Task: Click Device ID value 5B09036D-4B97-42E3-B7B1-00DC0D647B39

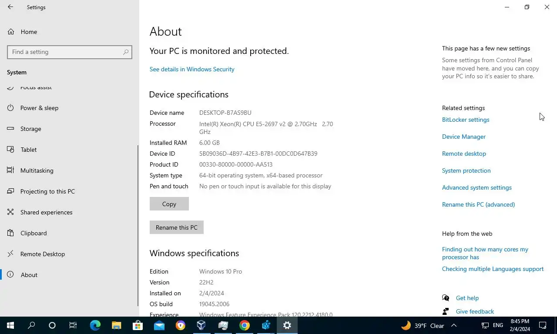Action: click(258, 154)
